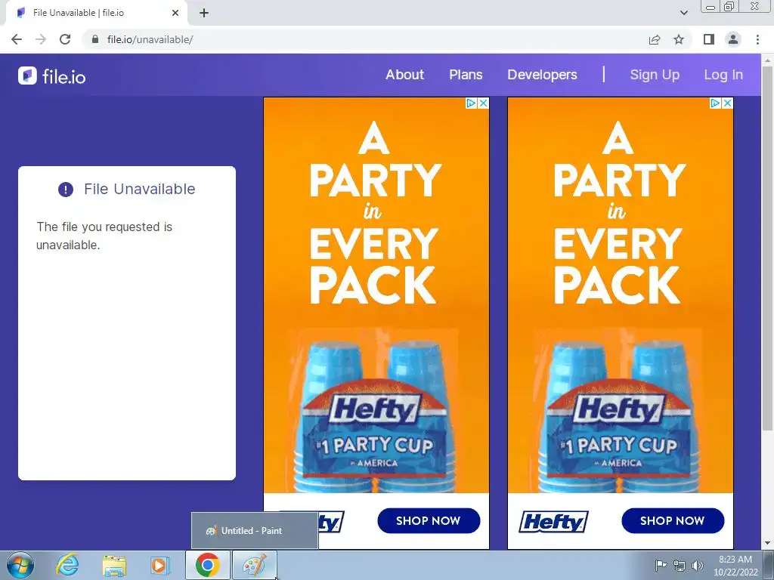The height and width of the screenshot is (580, 774).
Task: Click the browser forward arrow
Action: 41,39
